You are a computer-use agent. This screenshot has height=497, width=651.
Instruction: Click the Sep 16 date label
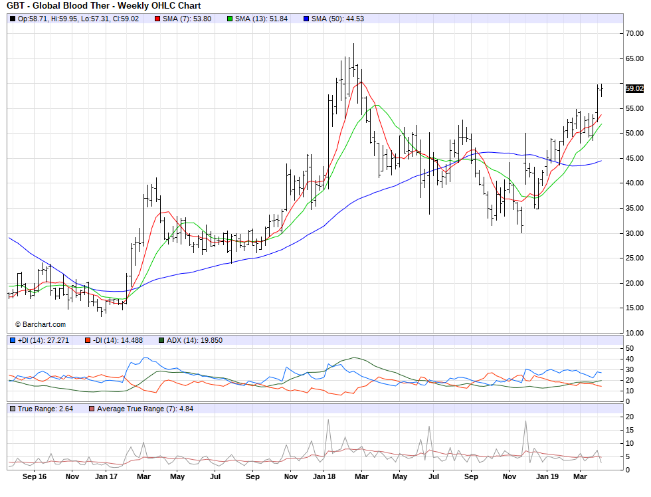click(x=35, y=476)
